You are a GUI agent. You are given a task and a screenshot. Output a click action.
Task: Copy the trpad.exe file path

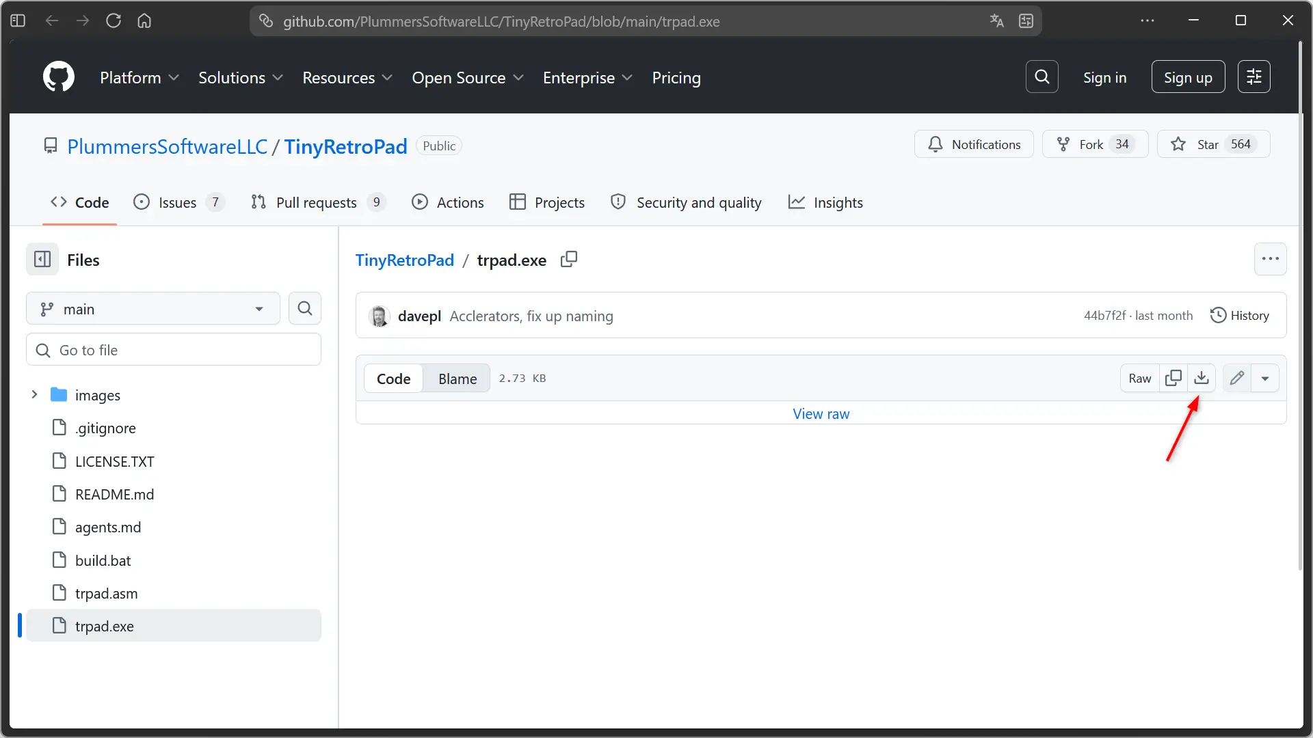568,260
